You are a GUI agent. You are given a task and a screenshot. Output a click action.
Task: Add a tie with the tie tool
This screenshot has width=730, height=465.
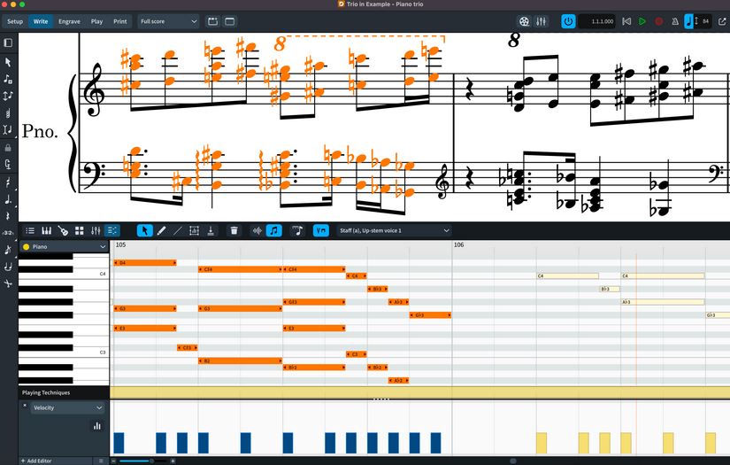(x=8, y=267)
